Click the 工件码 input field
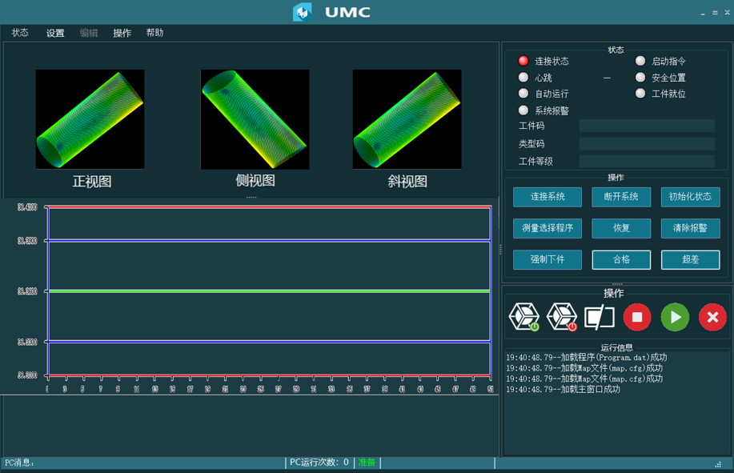This screenshot has width=734, height=473. 647,126
